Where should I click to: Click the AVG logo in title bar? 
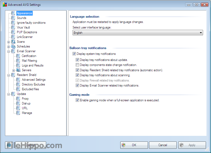[5, 4]
